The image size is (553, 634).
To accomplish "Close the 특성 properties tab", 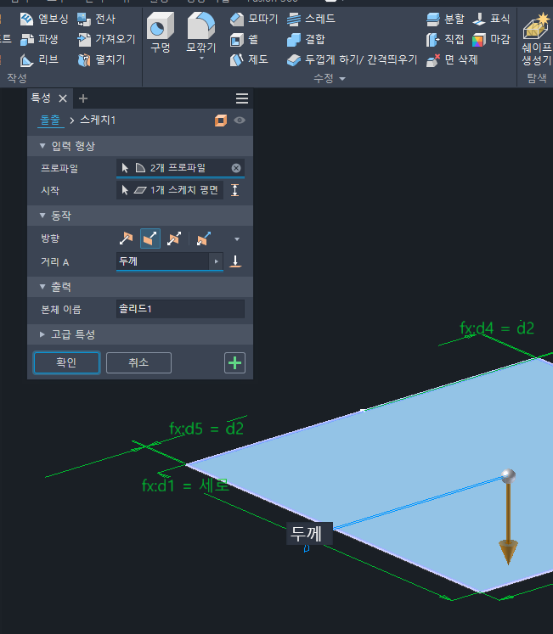I will (63, 98).
